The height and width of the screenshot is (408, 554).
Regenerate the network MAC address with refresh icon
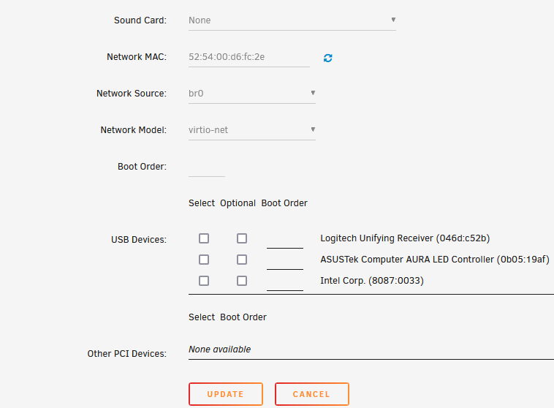(328, 58)
